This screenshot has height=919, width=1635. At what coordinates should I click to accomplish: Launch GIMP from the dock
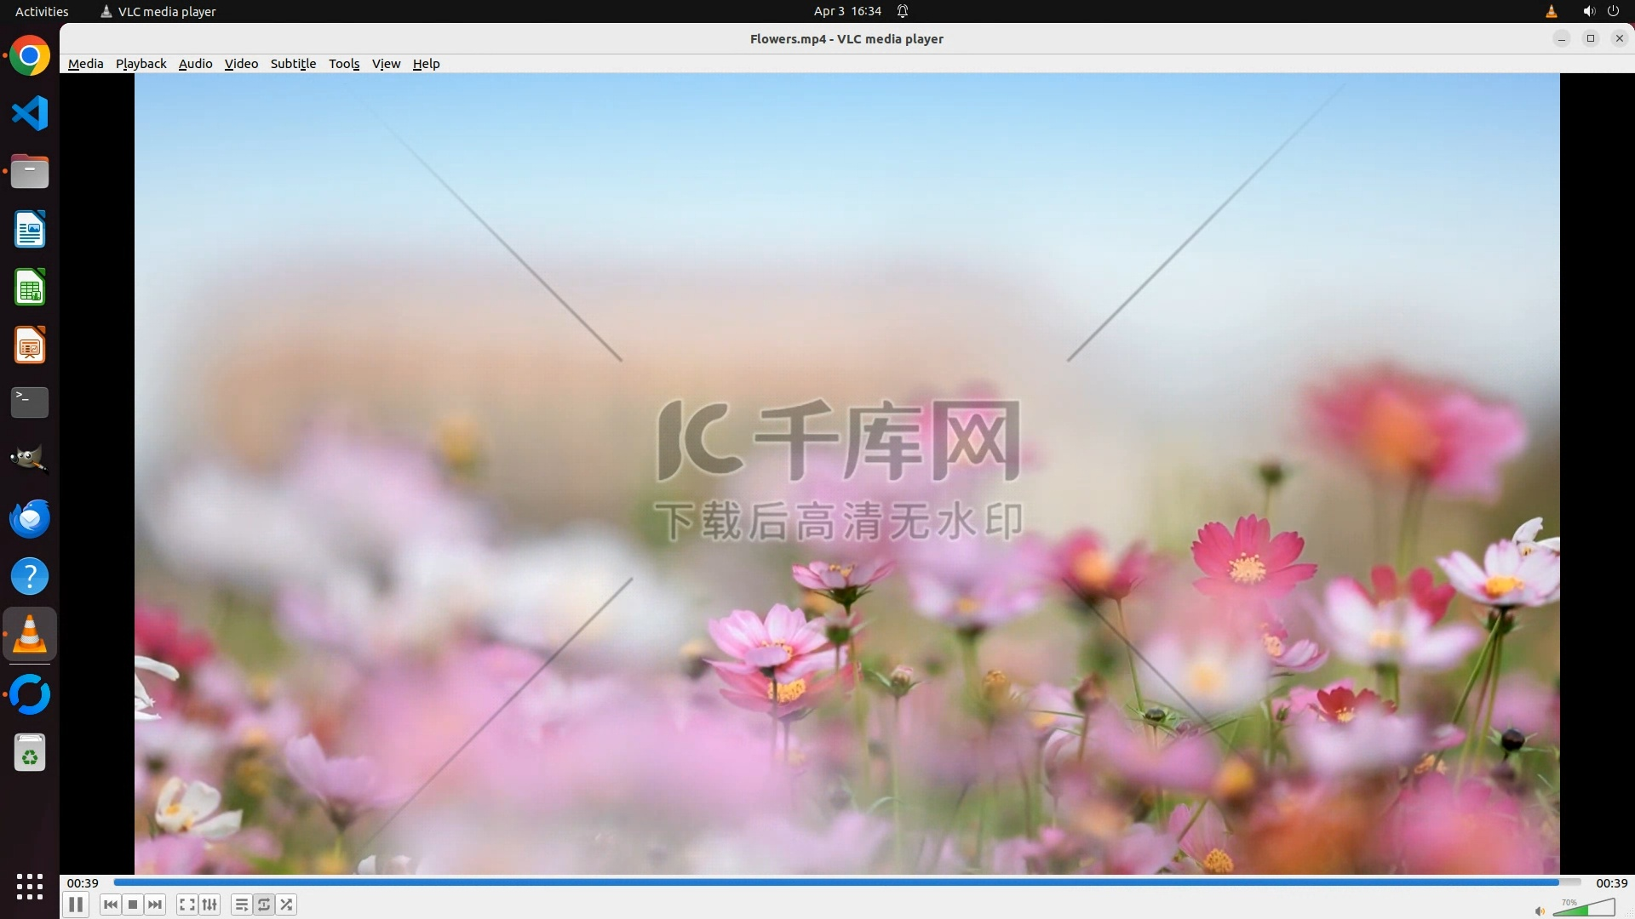[x=30, y=460]
